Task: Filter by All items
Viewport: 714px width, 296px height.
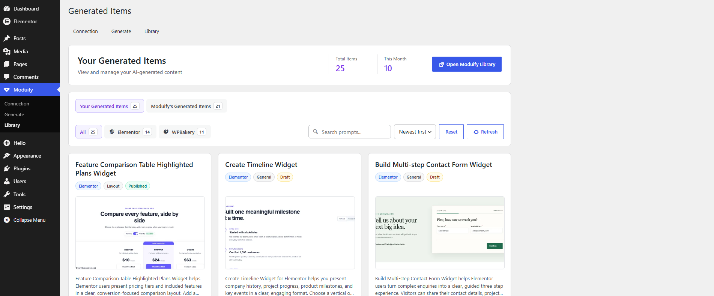Action: point(89,132)
